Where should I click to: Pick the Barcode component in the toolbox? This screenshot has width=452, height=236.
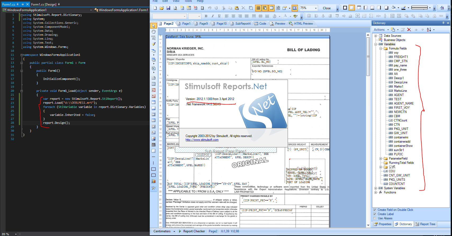point(153,145)
